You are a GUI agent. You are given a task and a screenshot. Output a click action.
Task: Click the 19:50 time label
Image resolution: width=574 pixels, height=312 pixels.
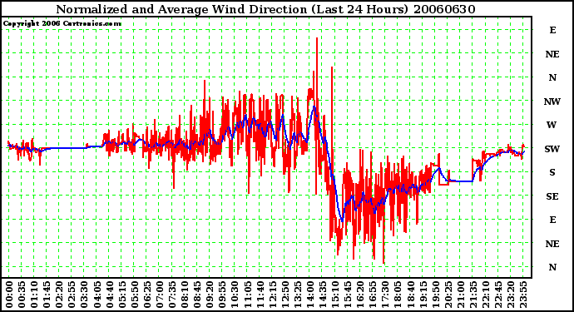pos(434,295)
